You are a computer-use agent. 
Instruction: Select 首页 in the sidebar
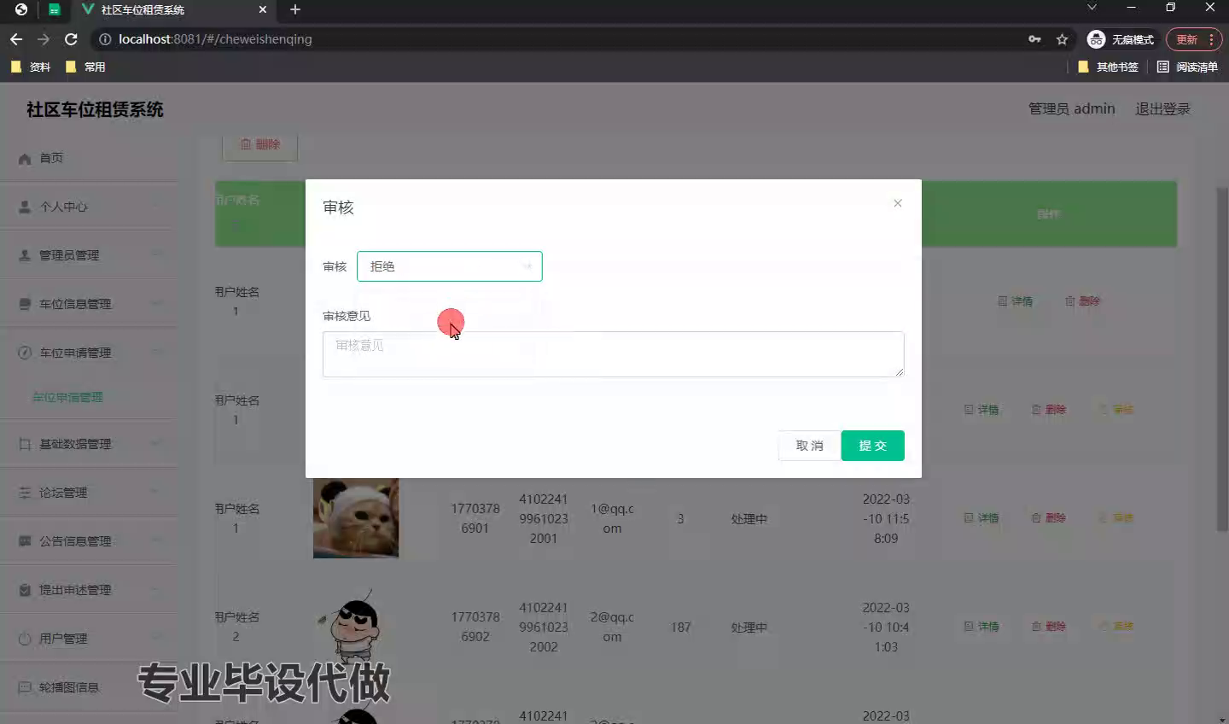[51, 158]
